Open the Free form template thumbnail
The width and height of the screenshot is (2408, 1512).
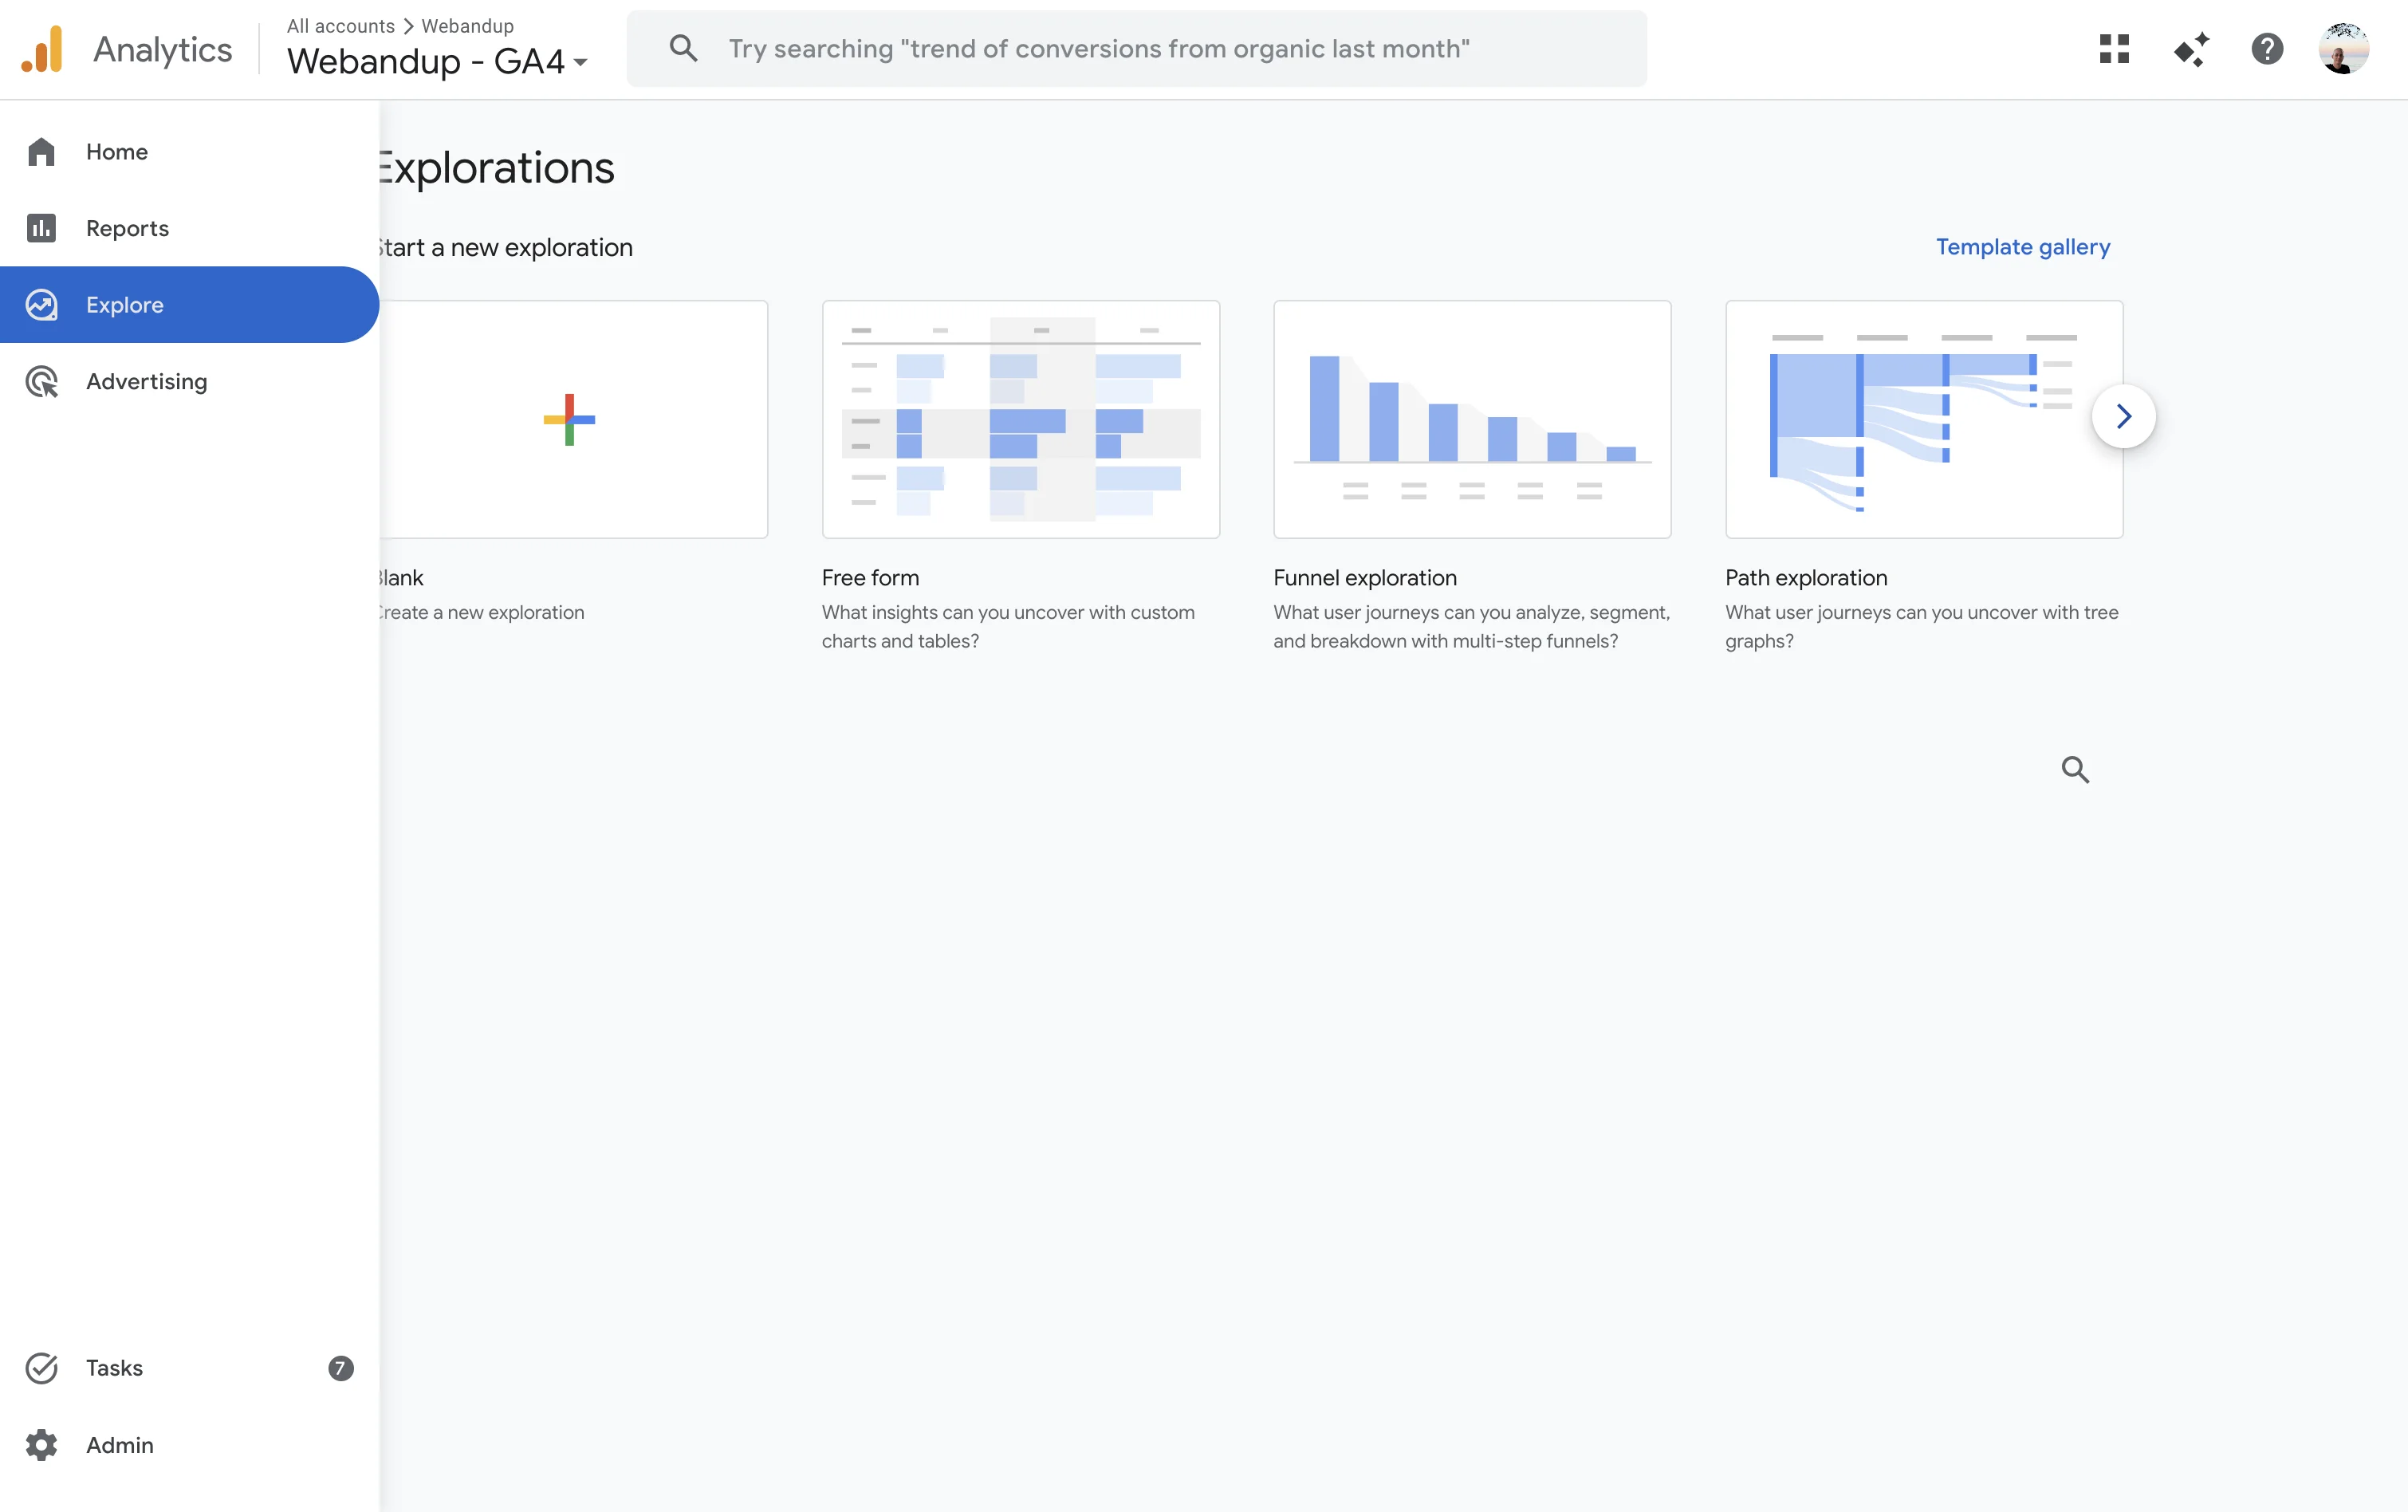point(1021,419)
